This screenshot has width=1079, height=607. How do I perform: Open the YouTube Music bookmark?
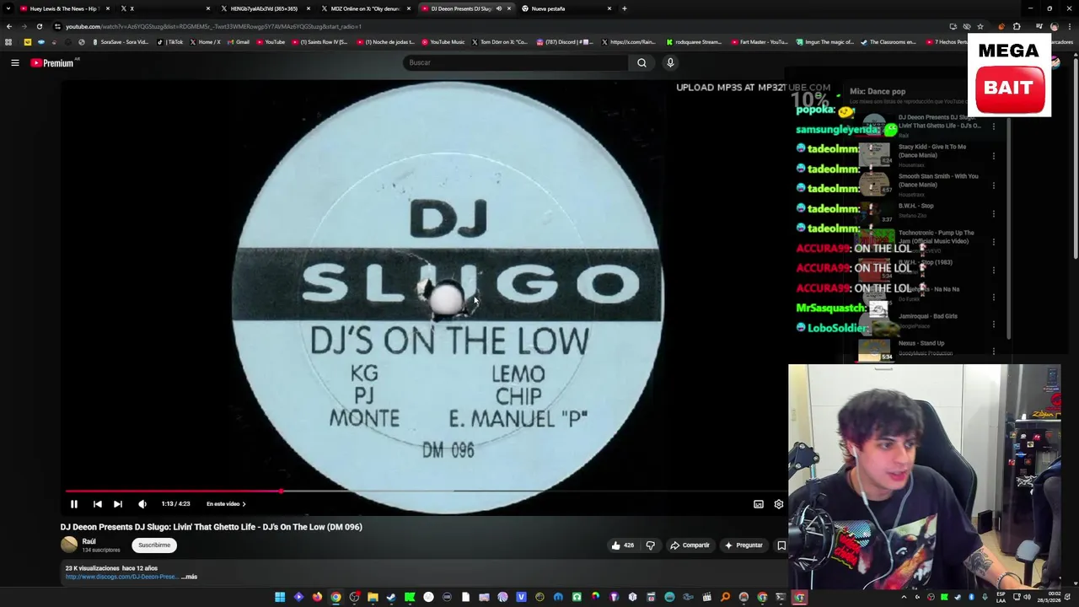click(443, 41)
